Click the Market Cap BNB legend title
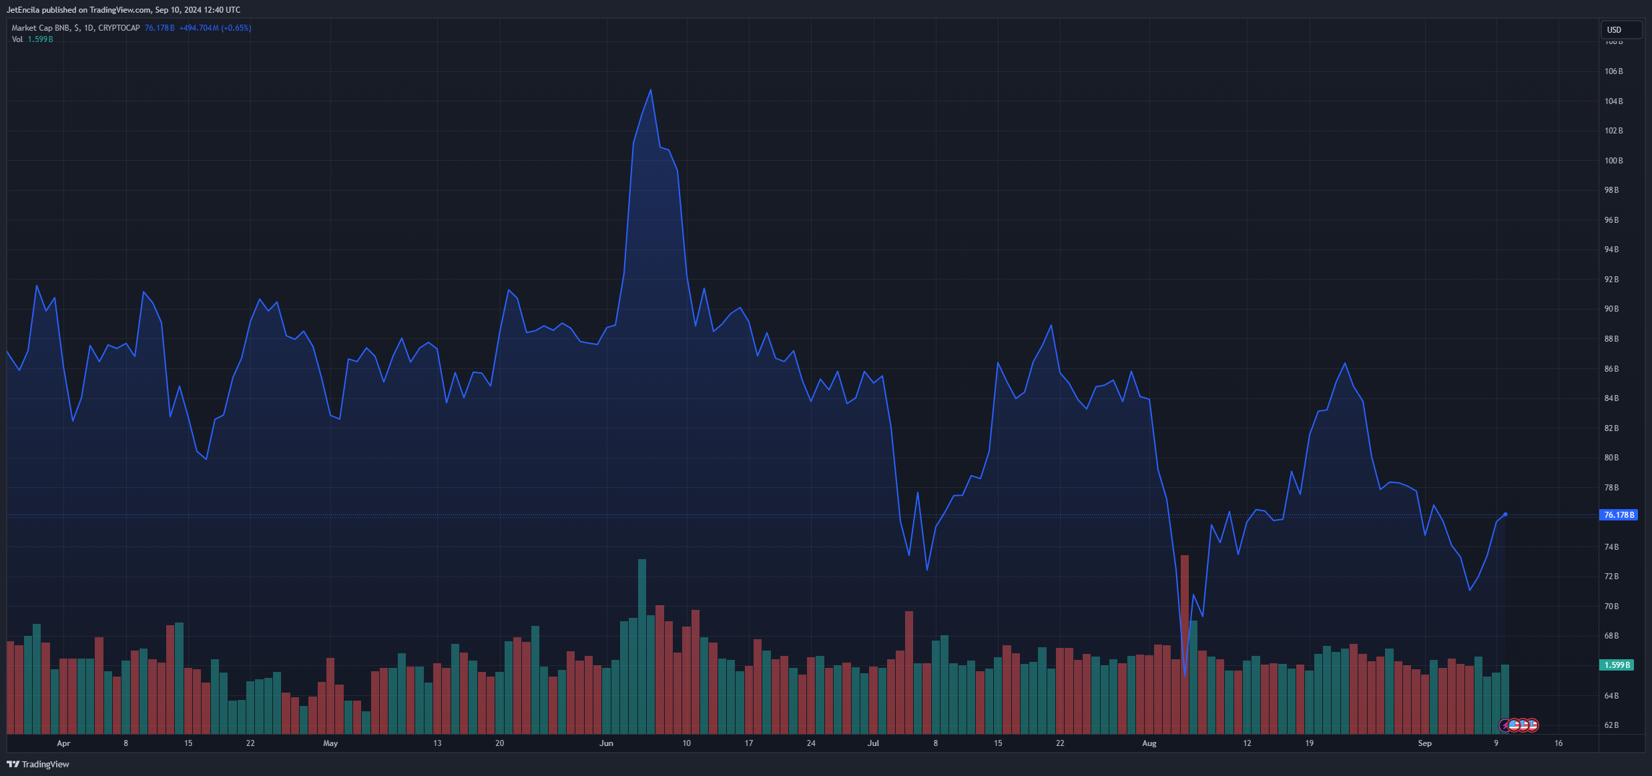 pyautogui.click(x=40, y=28)
